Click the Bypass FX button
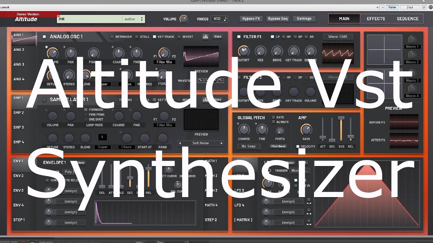 pos(251,19)
